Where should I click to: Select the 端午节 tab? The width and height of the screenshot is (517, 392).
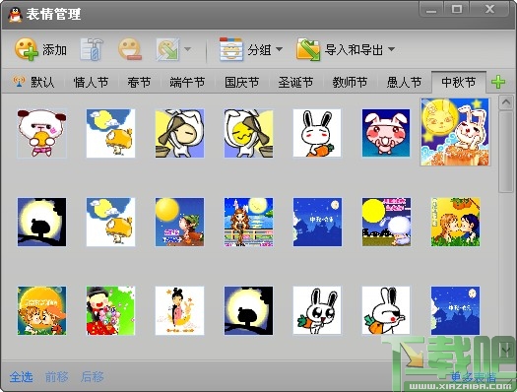coord(187,82)
